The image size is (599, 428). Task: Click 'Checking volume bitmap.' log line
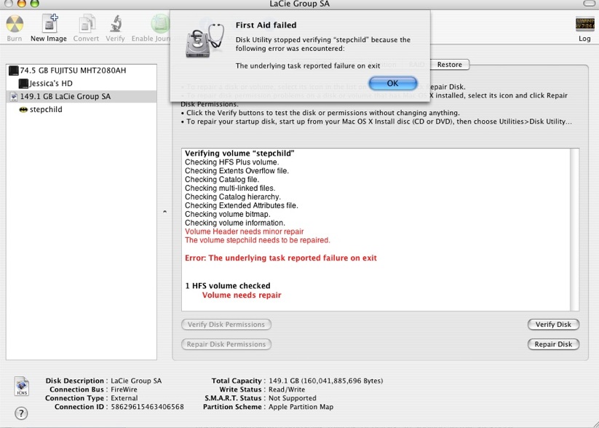coord(228,215)
